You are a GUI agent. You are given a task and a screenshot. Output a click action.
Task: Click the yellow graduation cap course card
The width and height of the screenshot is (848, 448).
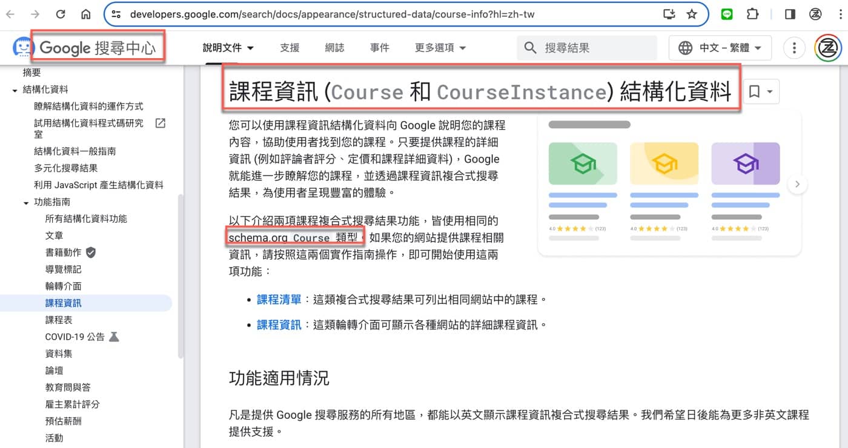[x=664, y=163]
